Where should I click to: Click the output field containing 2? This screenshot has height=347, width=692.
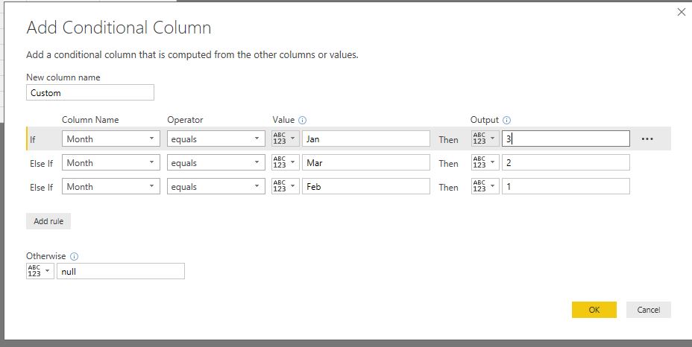566,162
